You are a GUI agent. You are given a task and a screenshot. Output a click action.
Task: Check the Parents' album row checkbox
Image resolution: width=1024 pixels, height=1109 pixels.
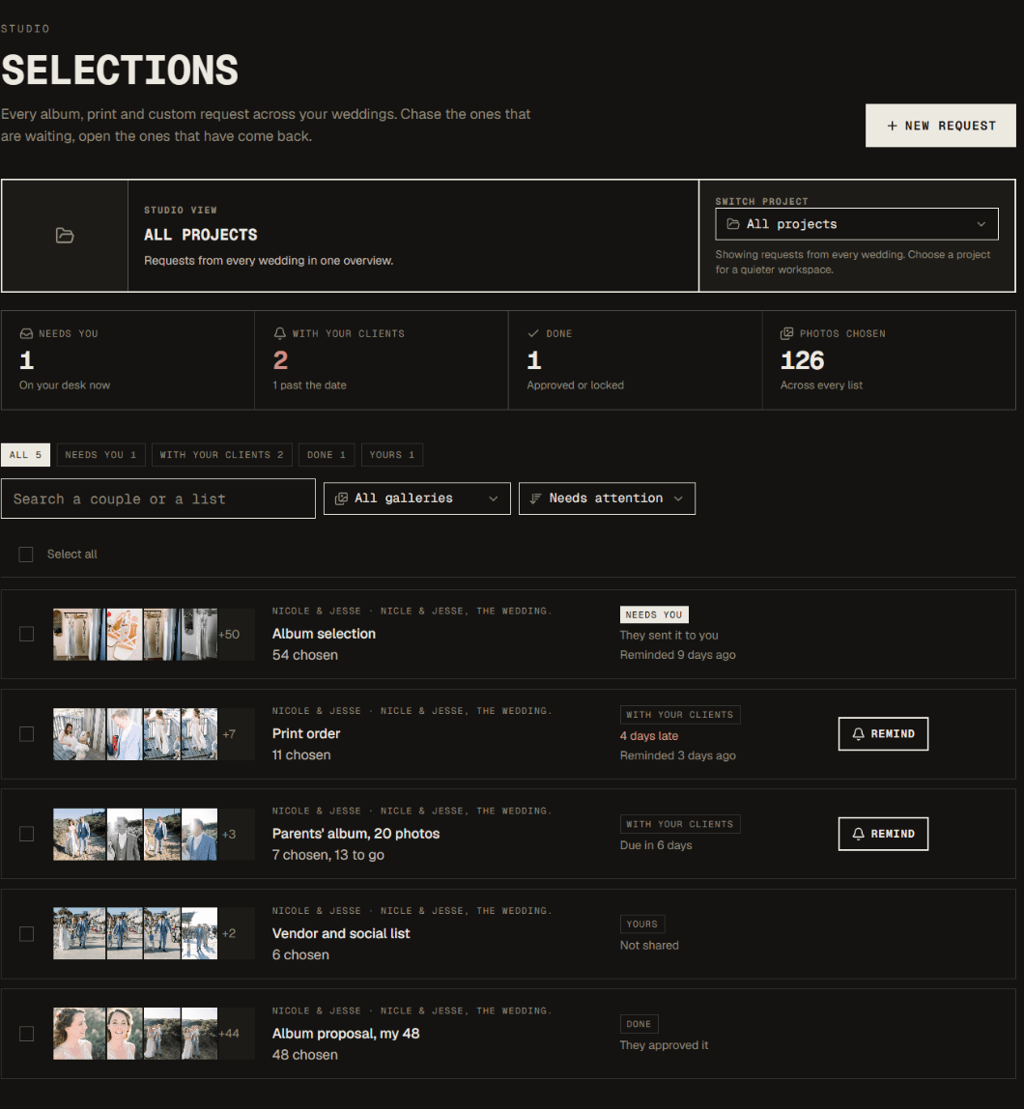26,835
